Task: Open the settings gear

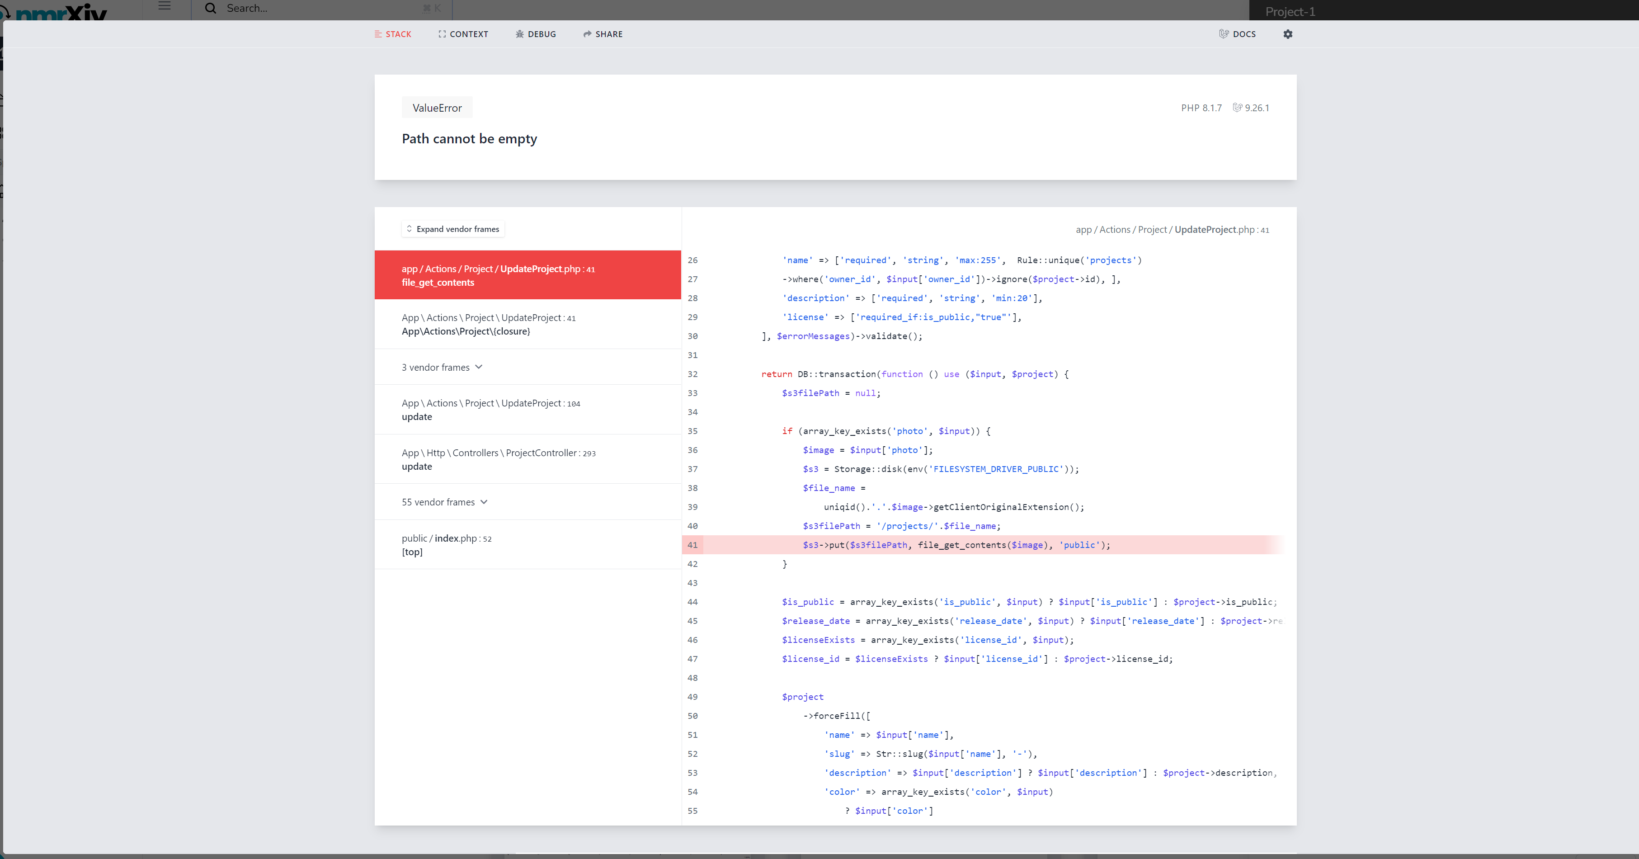Action: pos(1288,34)
